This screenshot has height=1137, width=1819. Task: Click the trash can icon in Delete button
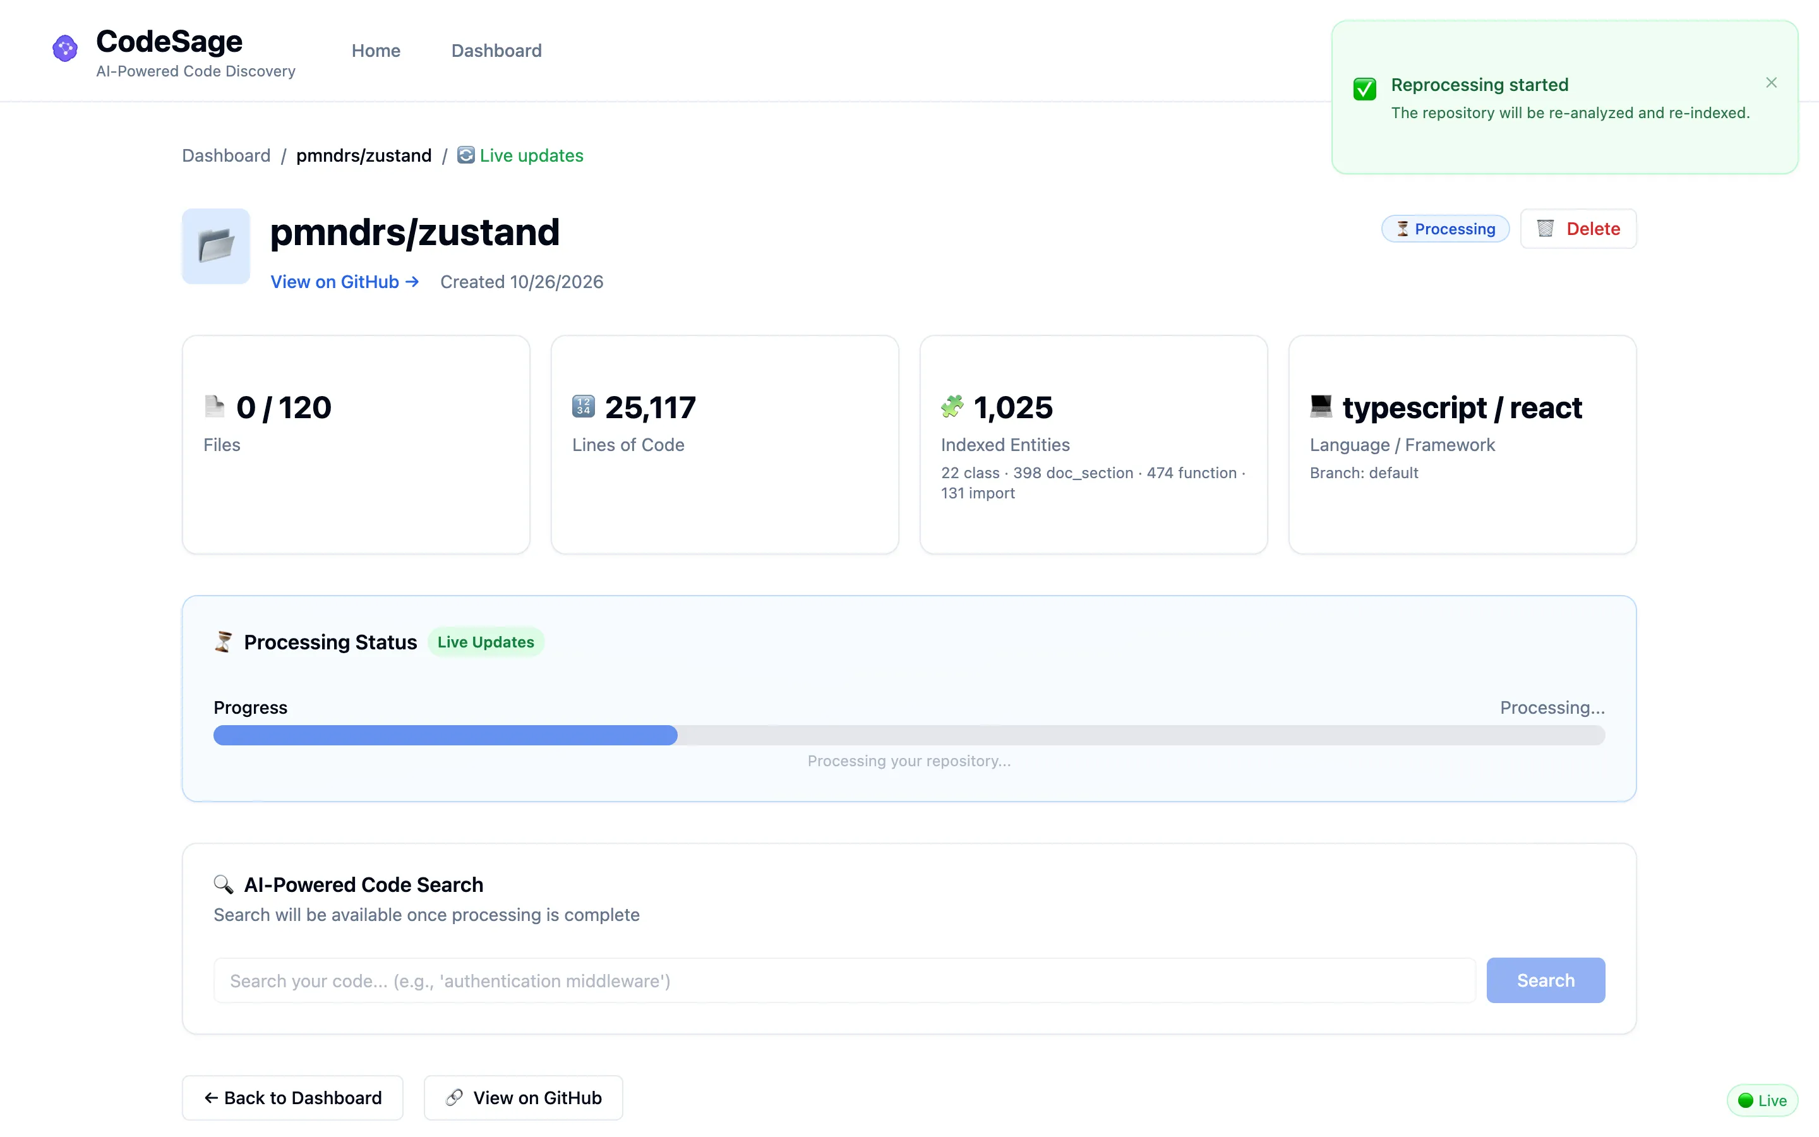tap(1546, 229)
